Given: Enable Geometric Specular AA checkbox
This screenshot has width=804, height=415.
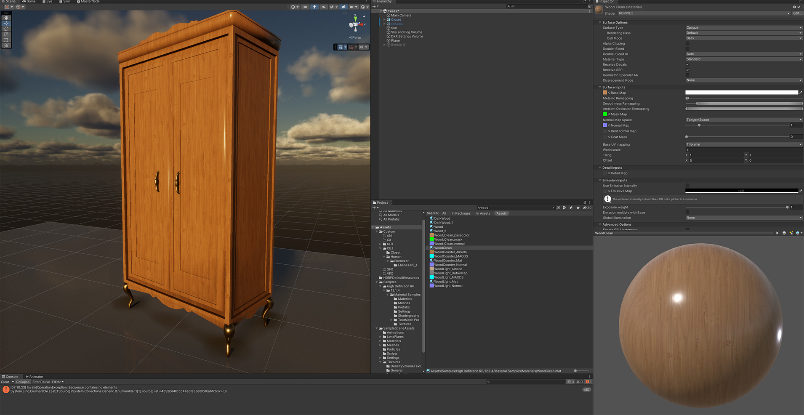Looking at the screenshot, I should (x=687, y=75).
